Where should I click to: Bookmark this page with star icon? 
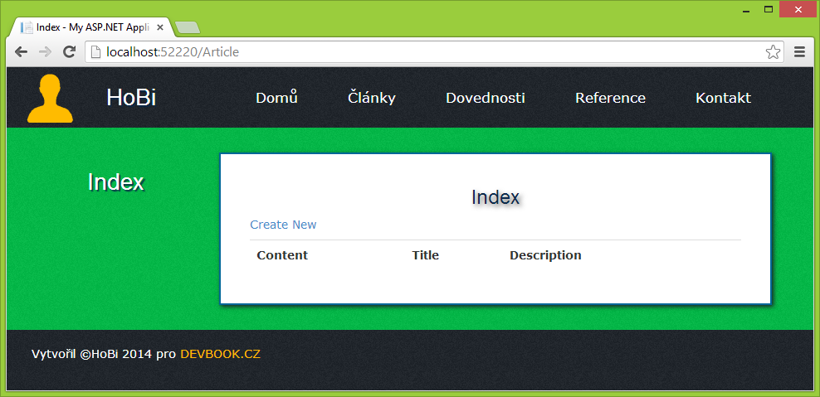(773, 52)
